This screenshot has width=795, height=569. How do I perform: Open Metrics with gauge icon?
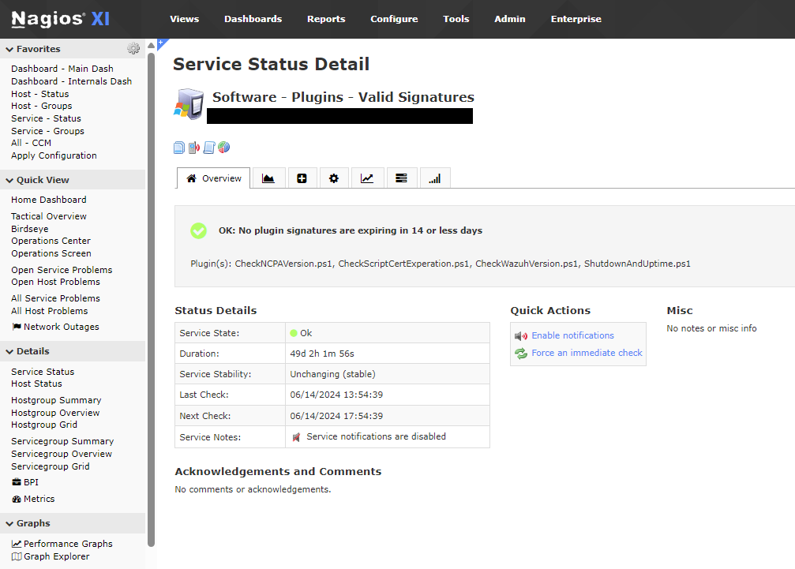33,499
